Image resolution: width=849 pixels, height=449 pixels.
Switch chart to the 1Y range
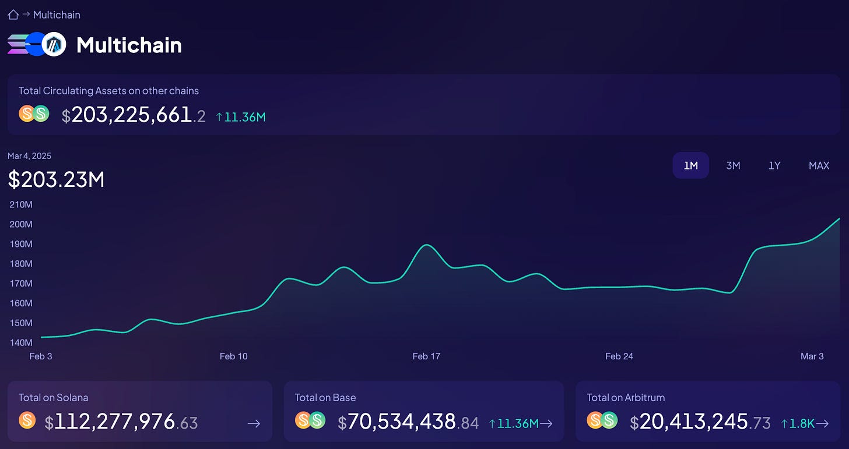[774, 165]
